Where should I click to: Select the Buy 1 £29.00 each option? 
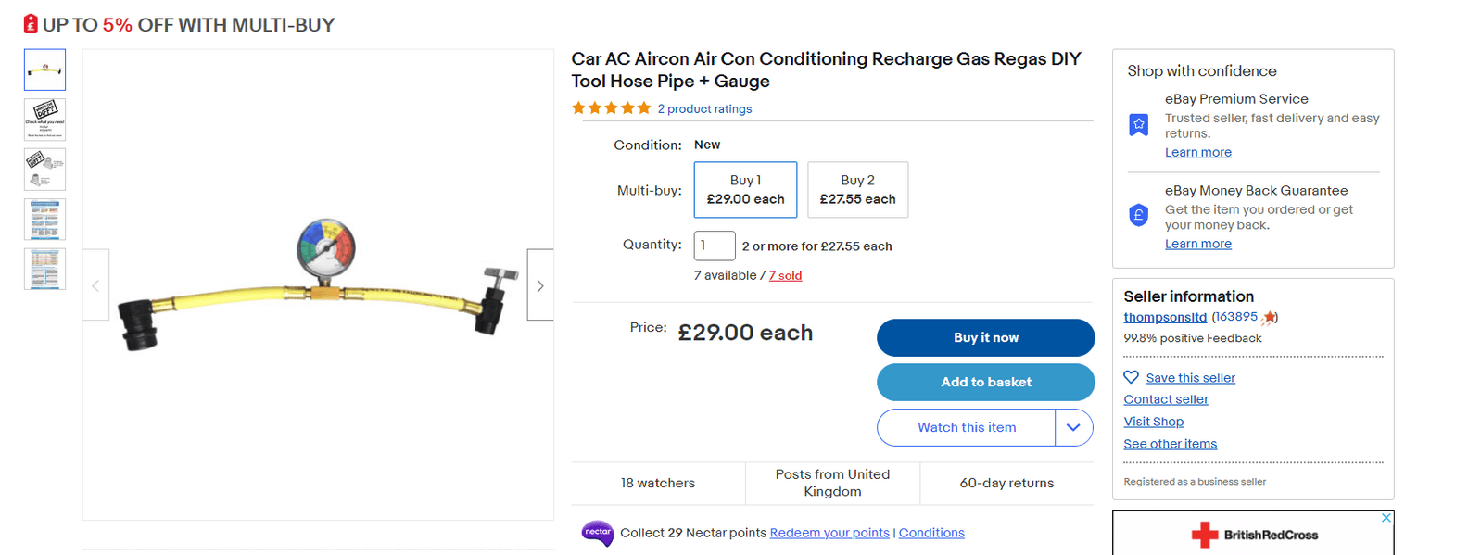click(x=745, y=190)
